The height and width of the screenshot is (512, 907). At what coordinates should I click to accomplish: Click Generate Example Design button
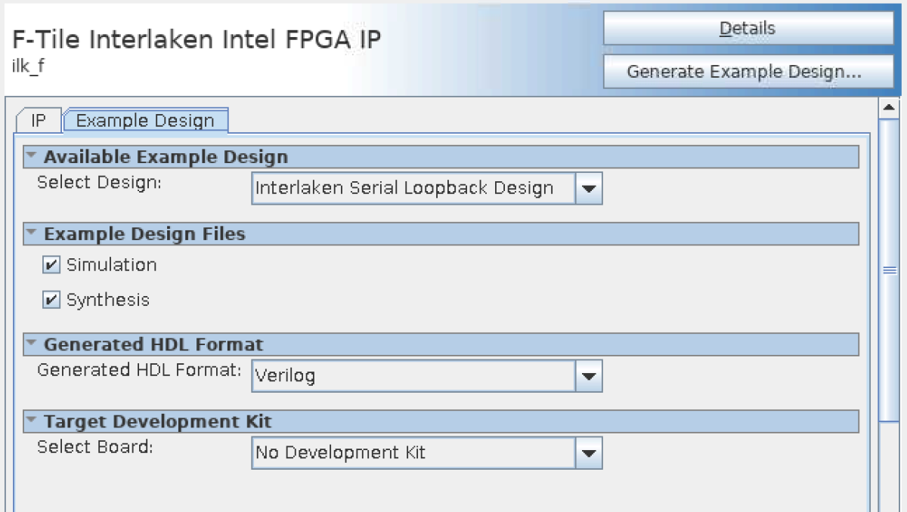click(x=748, y=72)
